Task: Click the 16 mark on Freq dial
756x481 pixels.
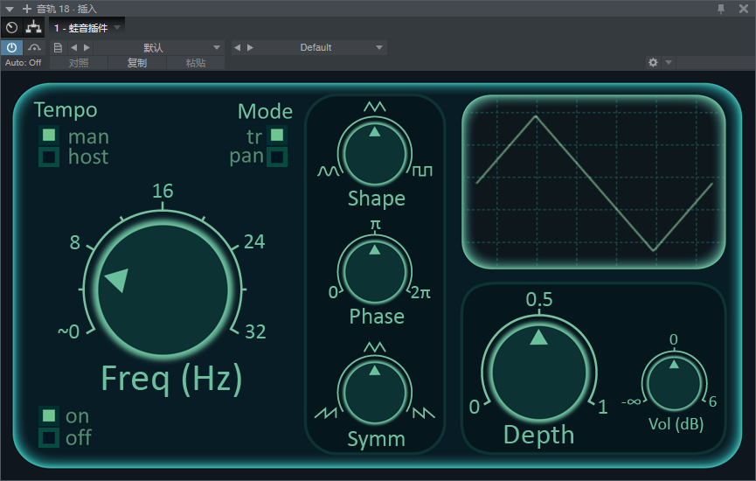Action: click(163, 191)
